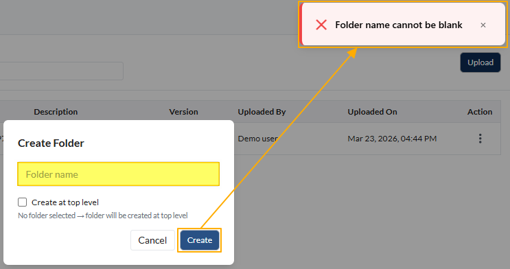Cancel the Create Folder dialog
Viewport: 510px width, 269px height.
152,240
